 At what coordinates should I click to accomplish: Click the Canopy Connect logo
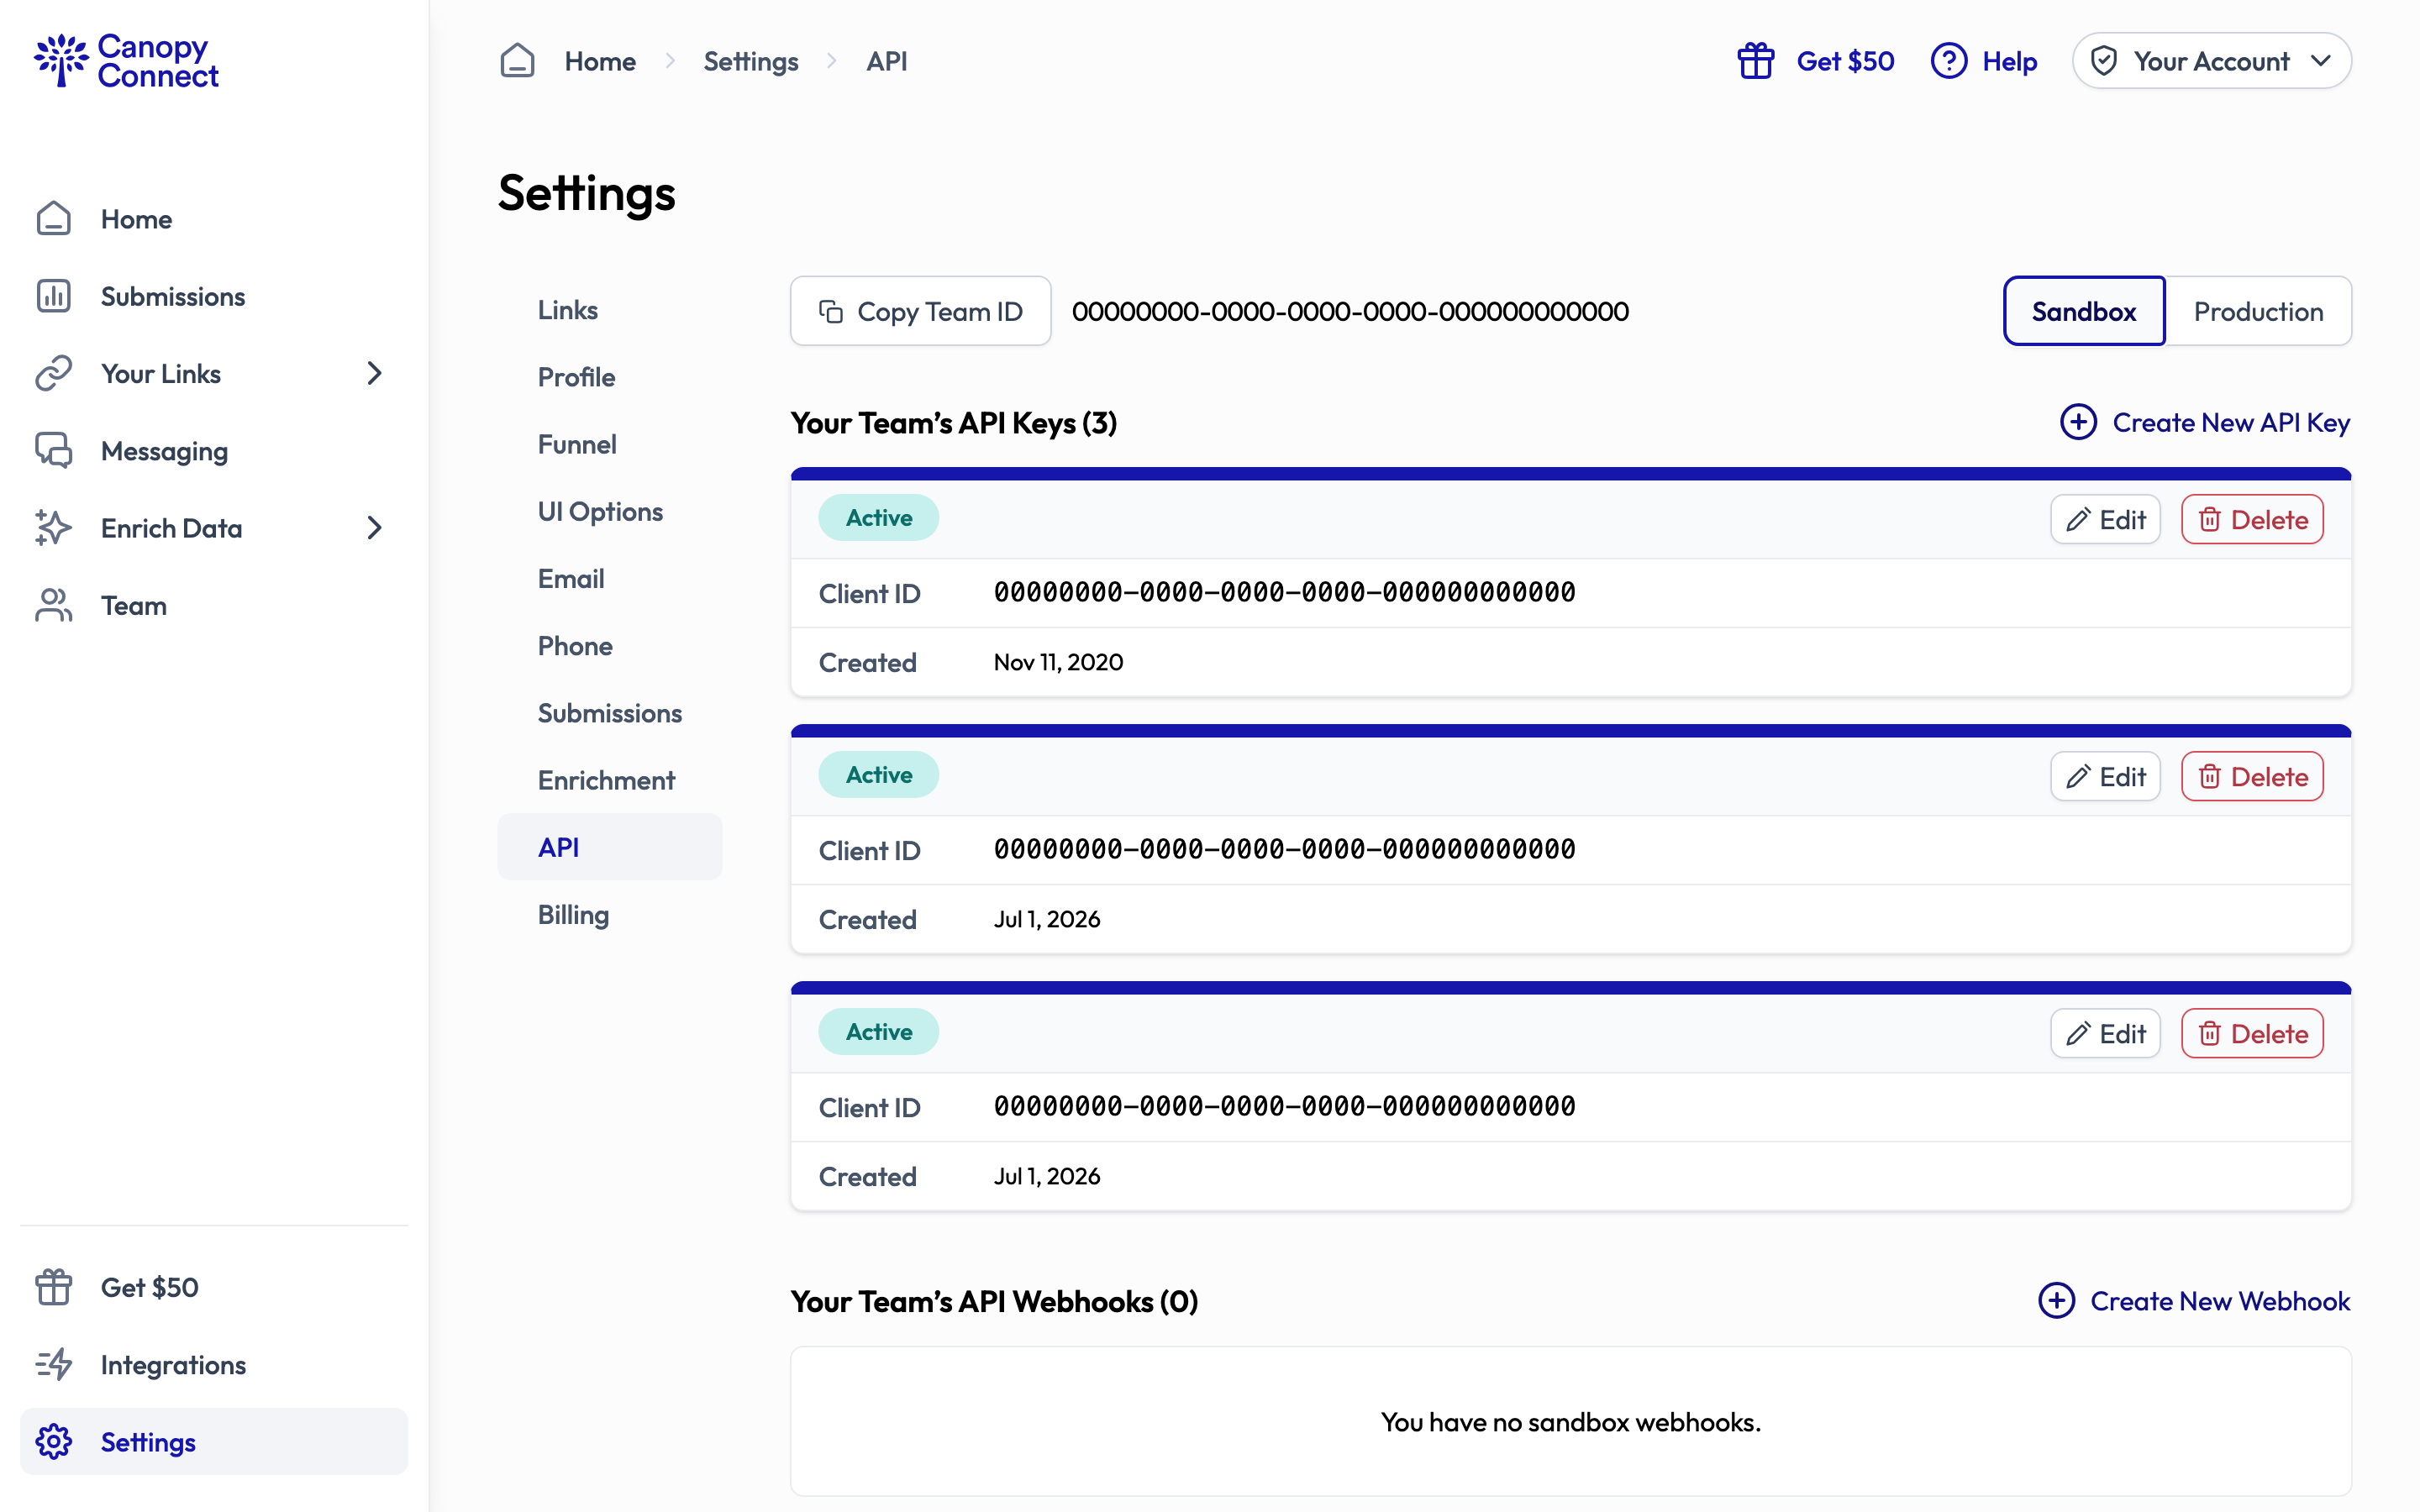pos(126,60)
